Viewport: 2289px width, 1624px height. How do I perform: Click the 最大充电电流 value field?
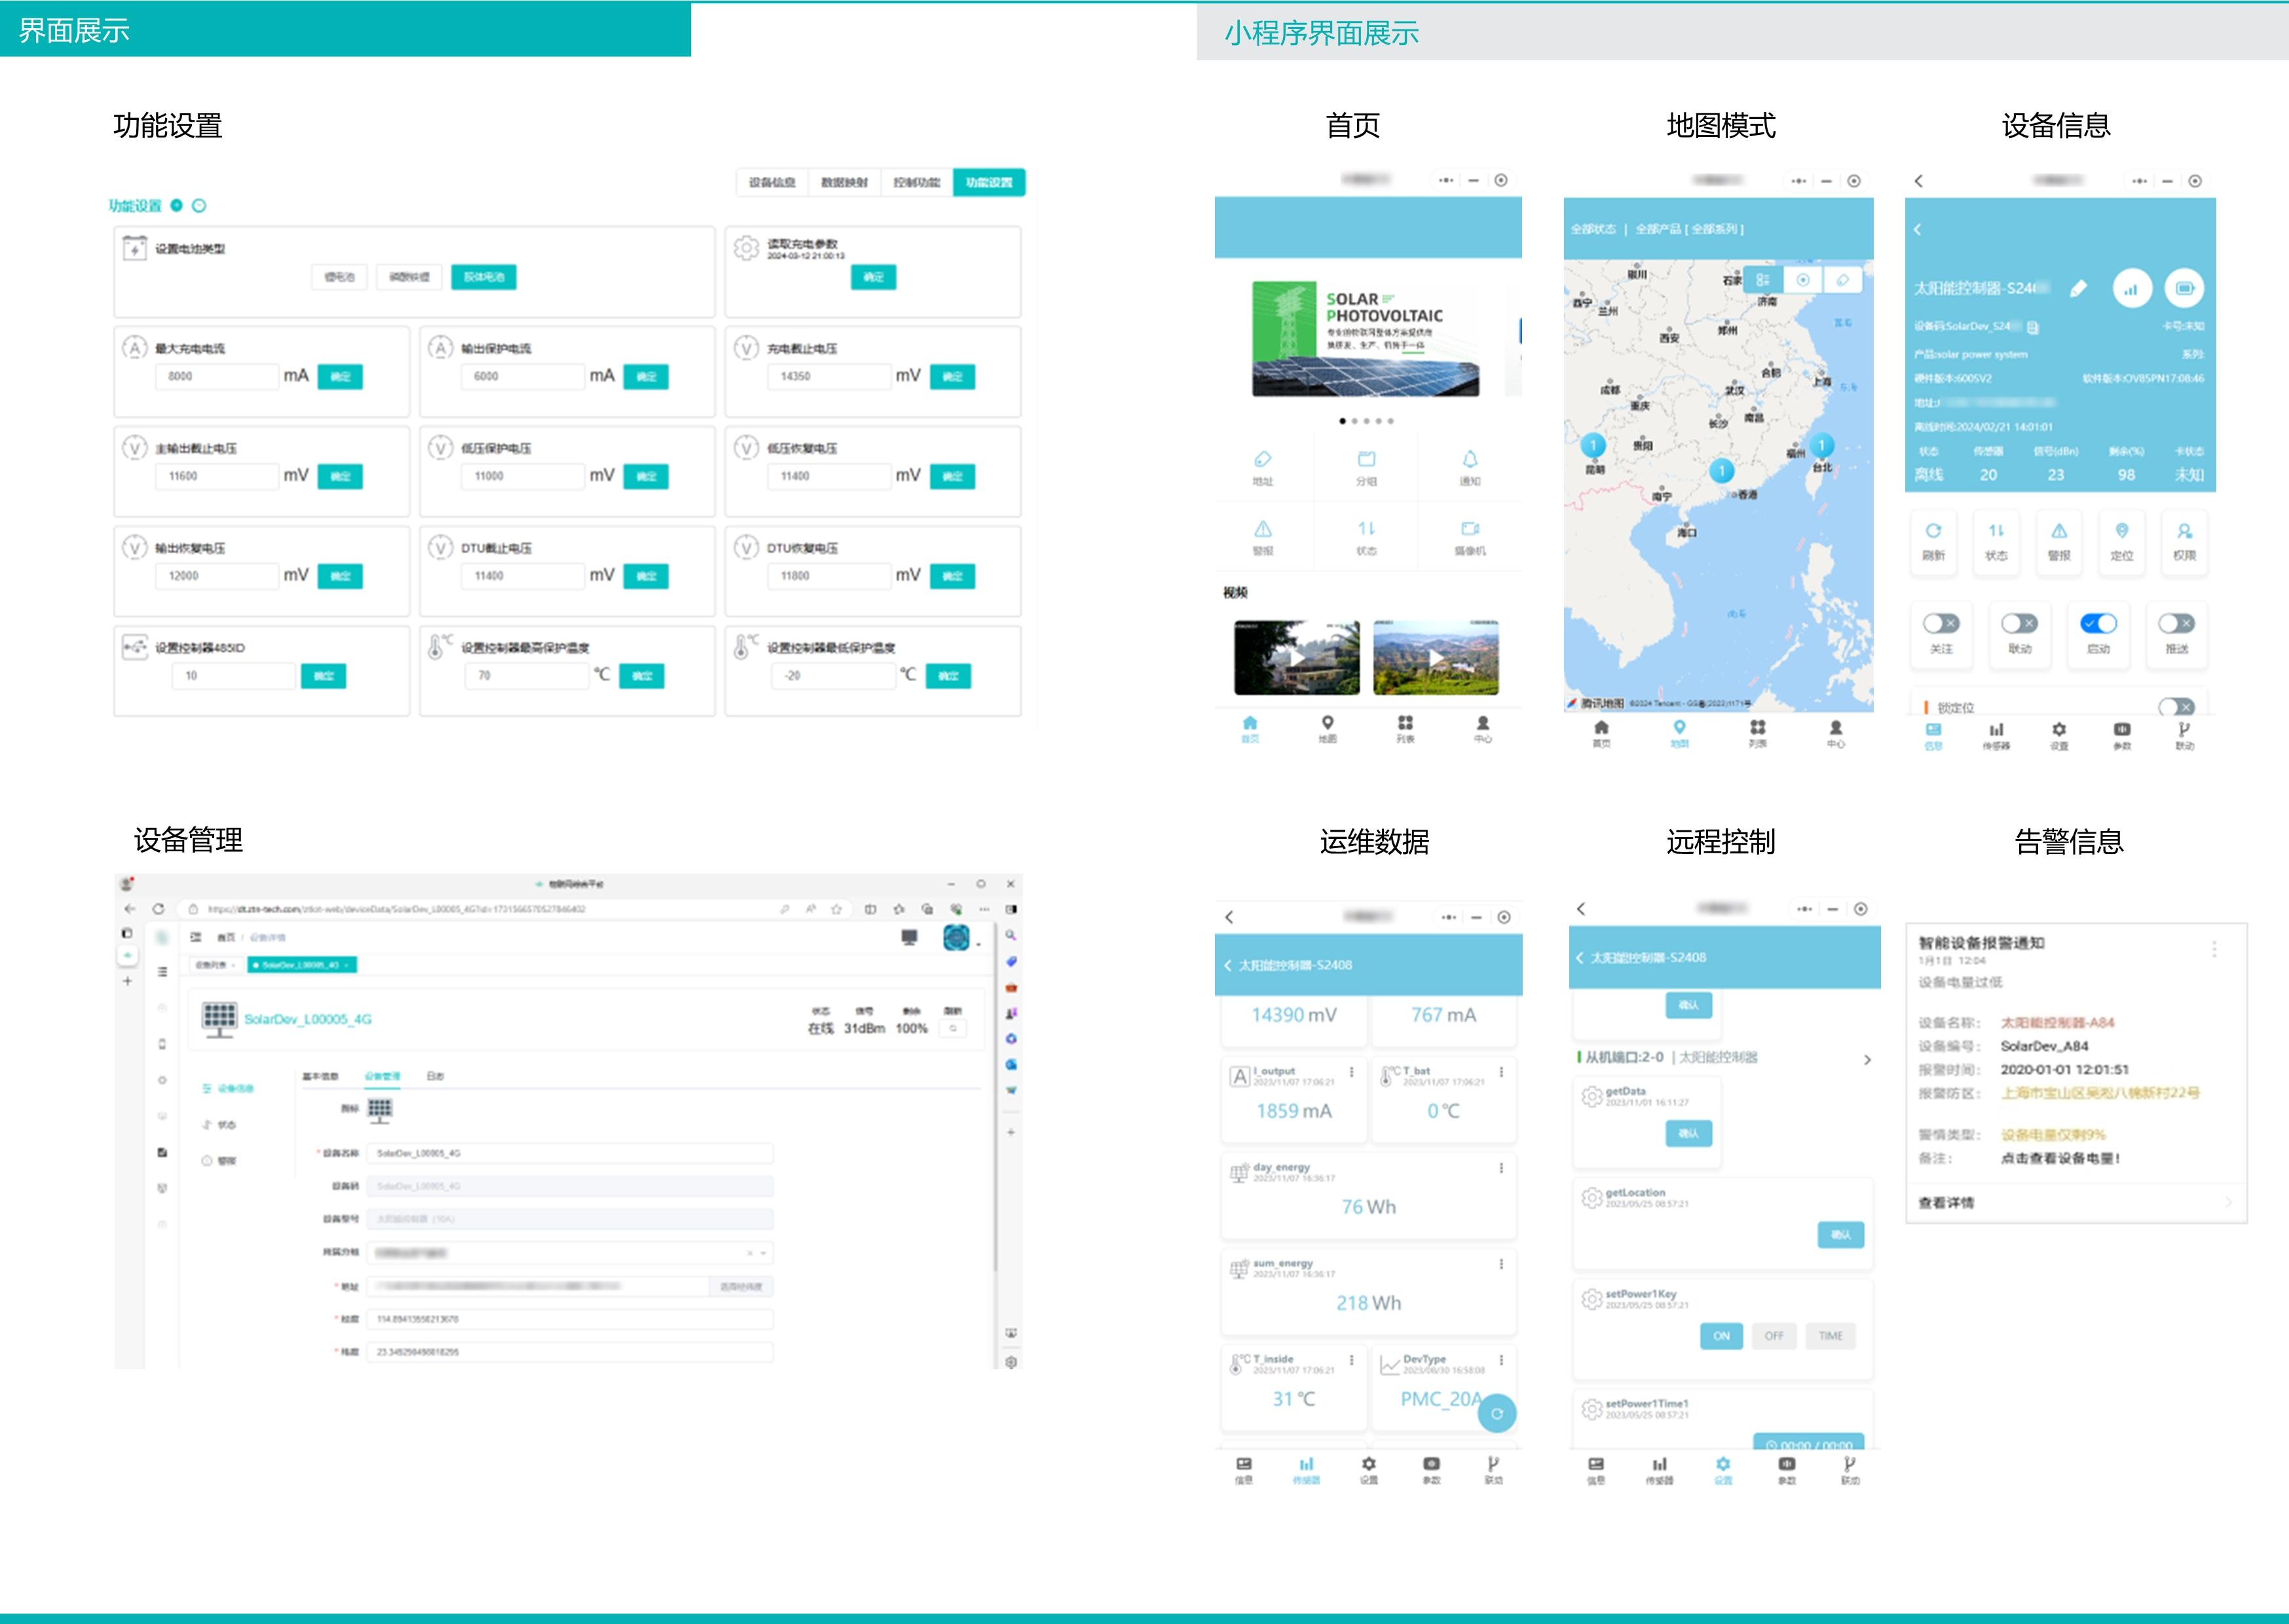coord(216,377)
